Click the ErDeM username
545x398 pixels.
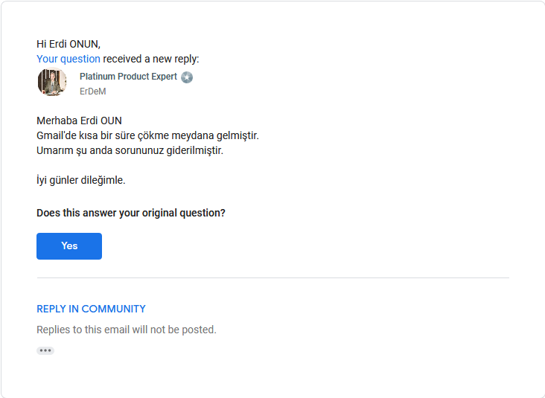pos(93,92)
